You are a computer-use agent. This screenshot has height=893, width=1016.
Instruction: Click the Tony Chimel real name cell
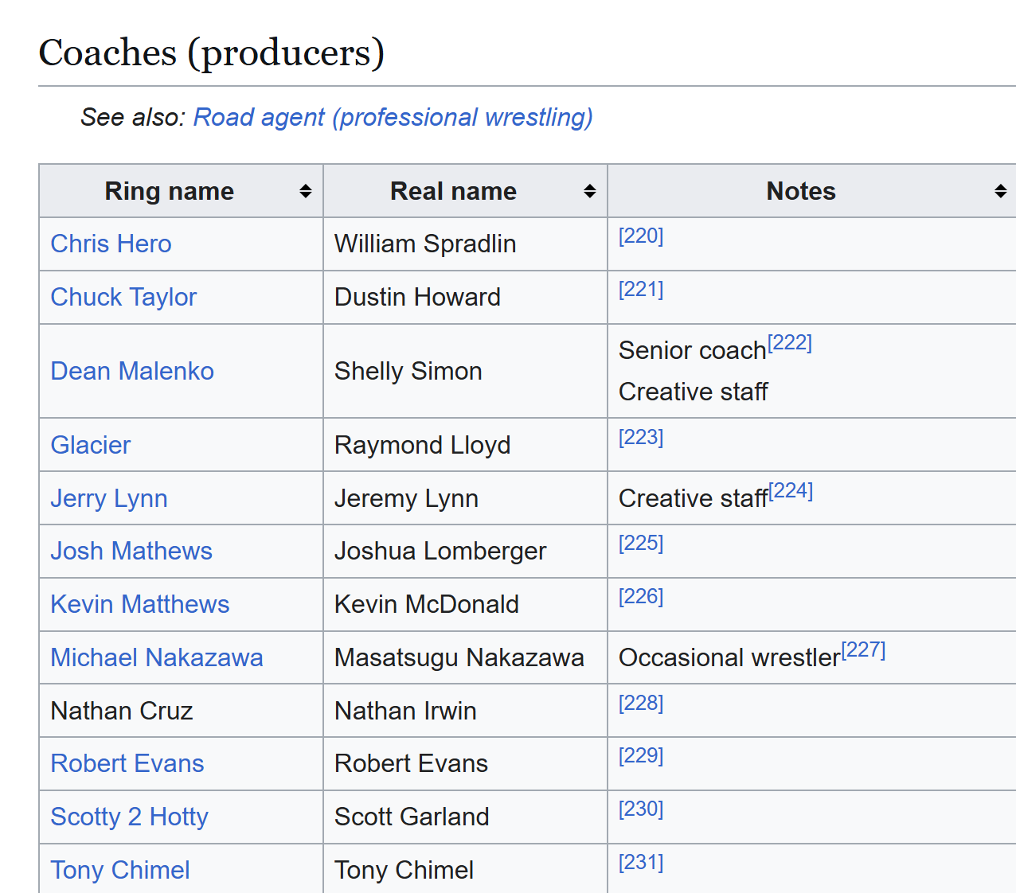[465, 868]
